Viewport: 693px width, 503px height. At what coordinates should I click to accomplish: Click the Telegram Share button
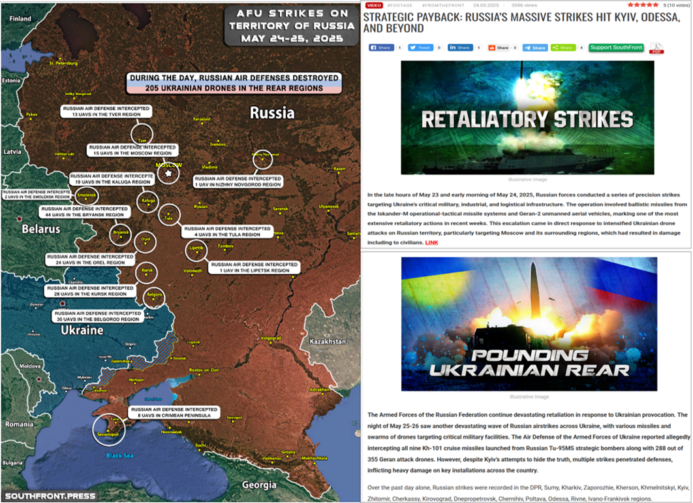535,47
